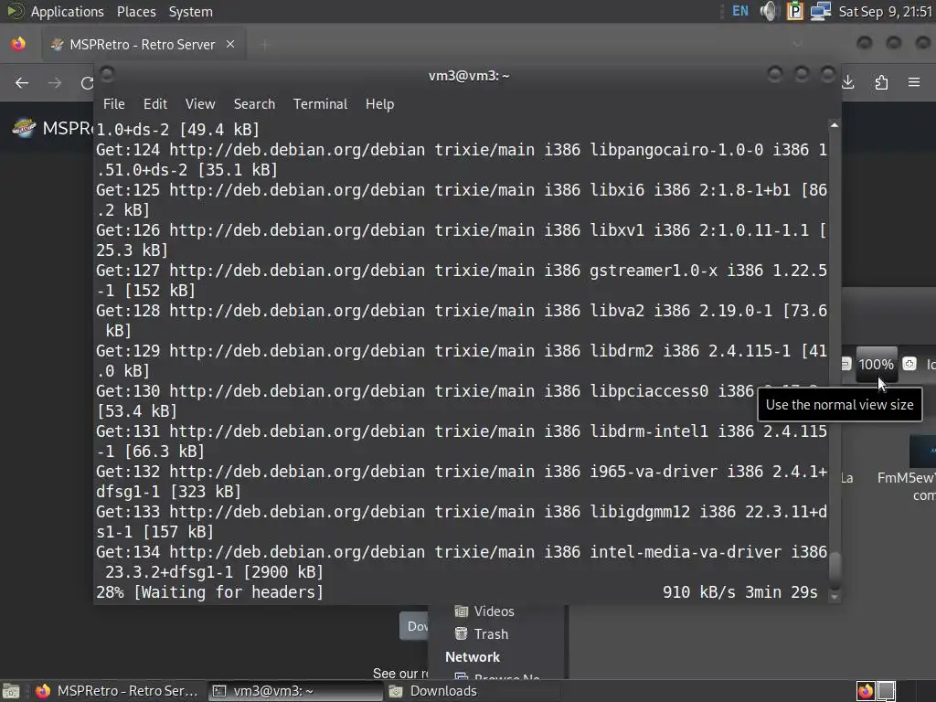Click the show desktop icon in bottom panel
Viewport: 936px width, 702px height.
tap(11, 691)
